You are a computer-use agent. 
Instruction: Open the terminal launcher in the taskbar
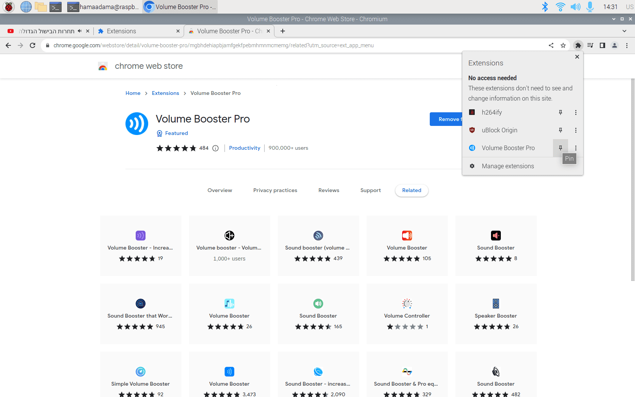click(x=56, y=7)
